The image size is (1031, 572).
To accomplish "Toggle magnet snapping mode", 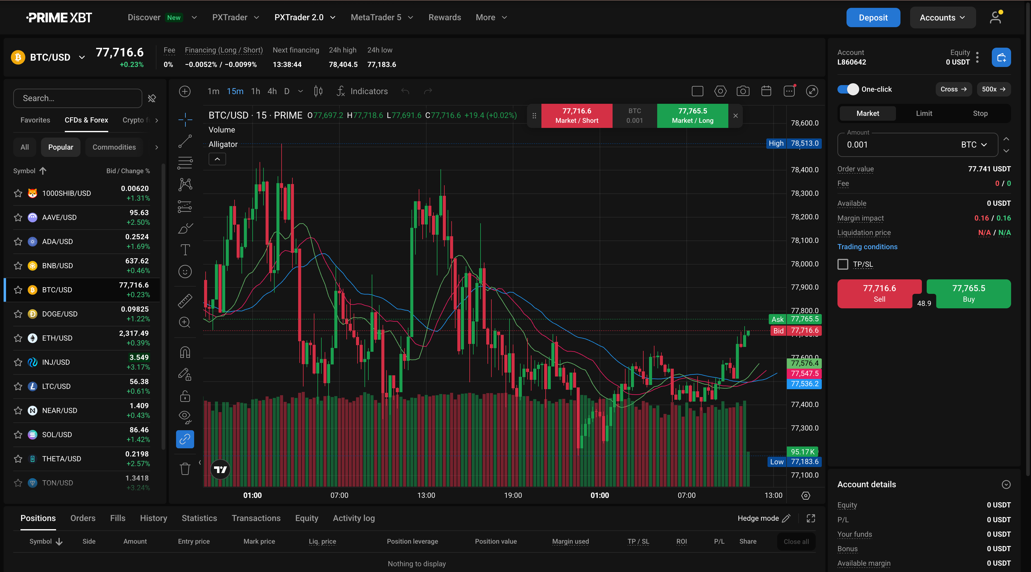I will tap(185, 352).
